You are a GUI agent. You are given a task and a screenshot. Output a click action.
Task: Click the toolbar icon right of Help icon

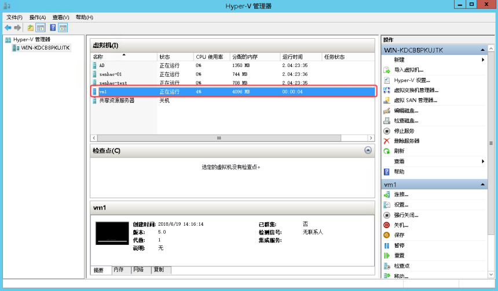point(63,28)
